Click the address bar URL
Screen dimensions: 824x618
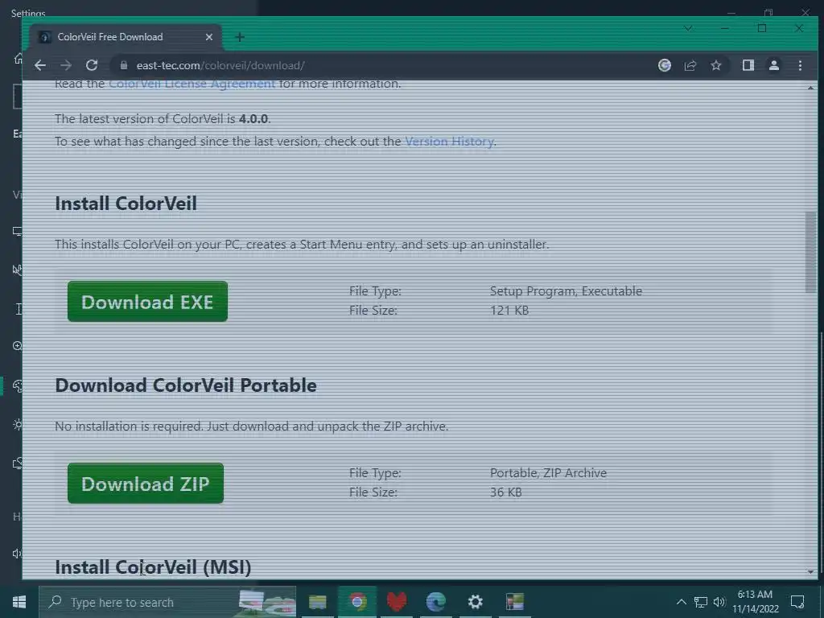pyautogui.click(x=220, y=65)
